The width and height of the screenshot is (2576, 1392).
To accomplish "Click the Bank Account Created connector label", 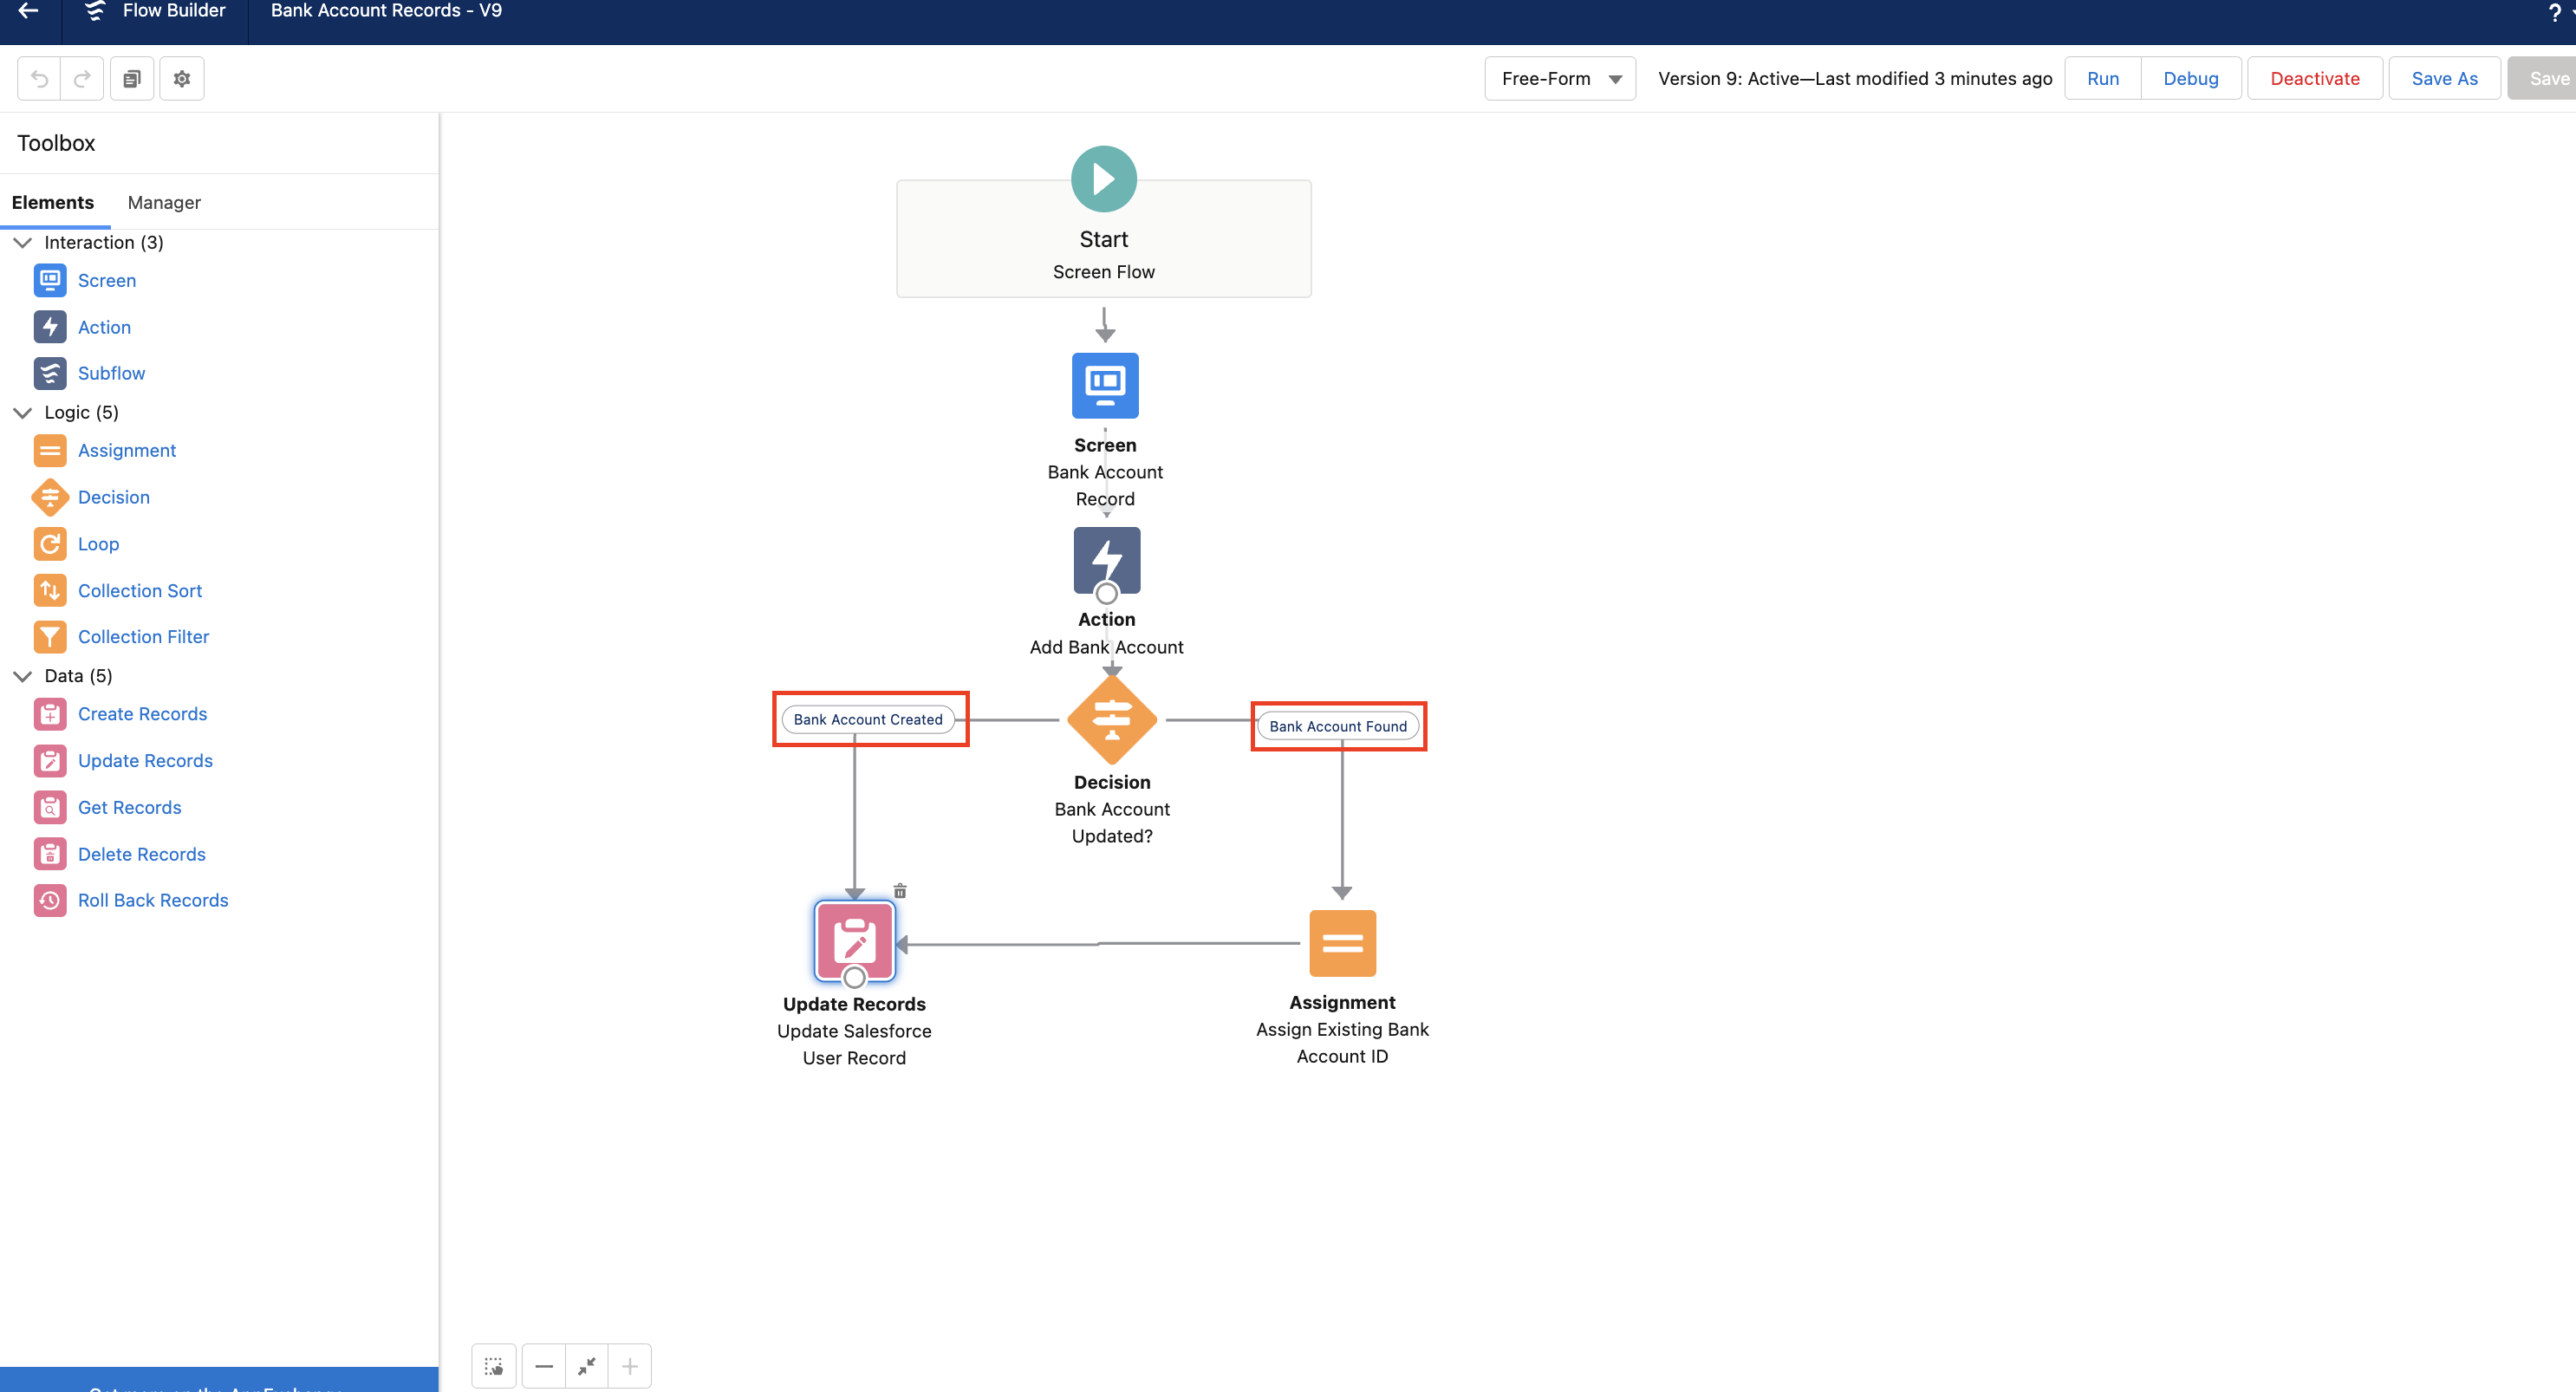I will (x=868, y=719).
